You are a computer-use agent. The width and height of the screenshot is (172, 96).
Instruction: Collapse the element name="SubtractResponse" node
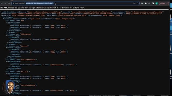(x=5, y=60)
